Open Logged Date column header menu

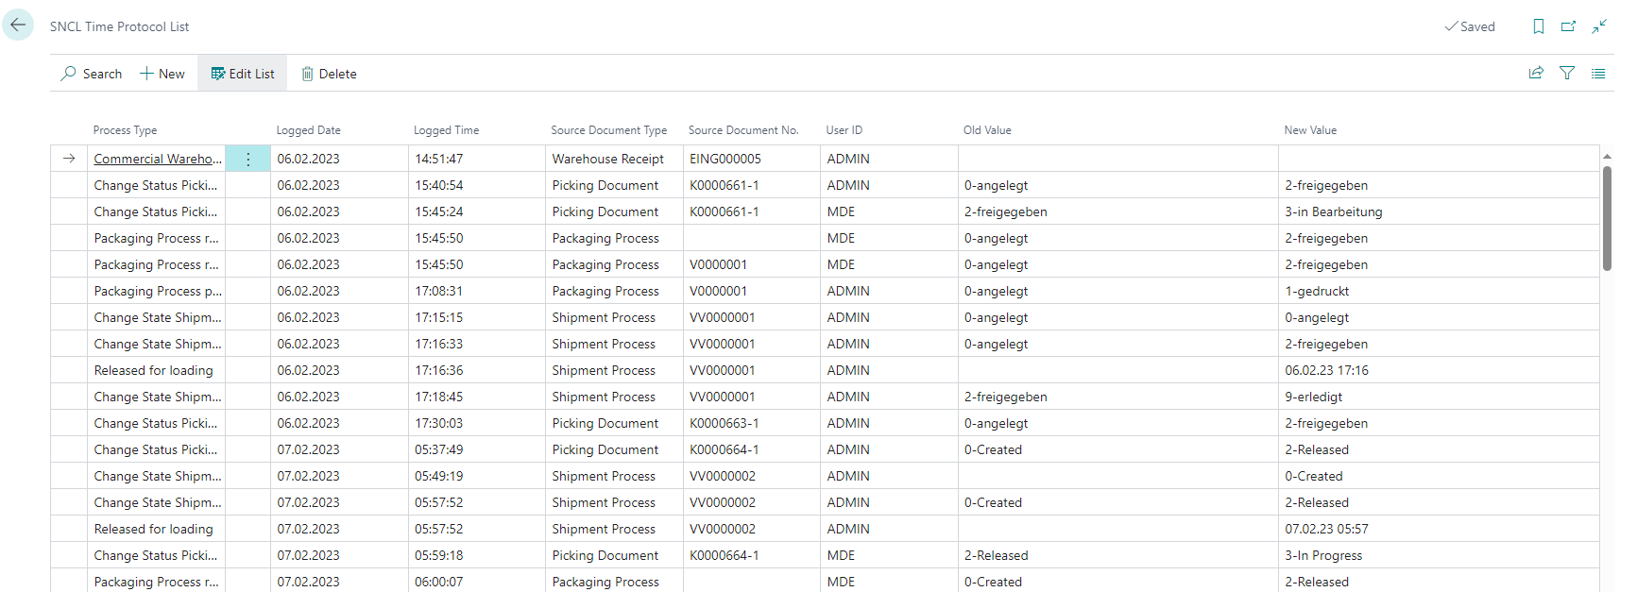click(x=308, y=130)
